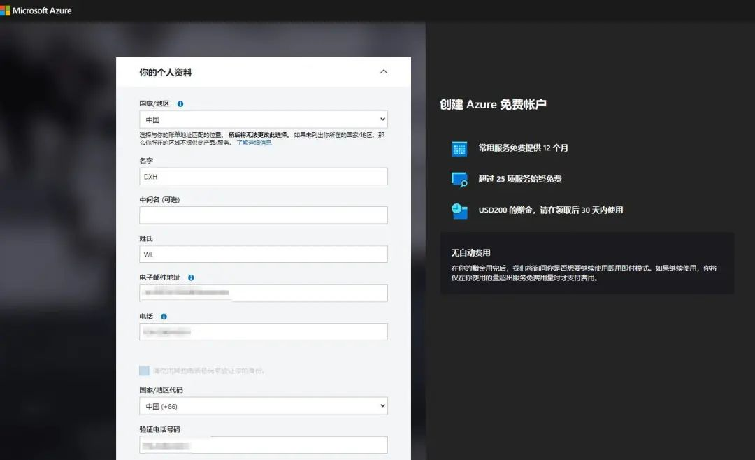This screenshot has height=460, width=755.
Task: Click the 电话 input field
Action: tap(264, 332)
